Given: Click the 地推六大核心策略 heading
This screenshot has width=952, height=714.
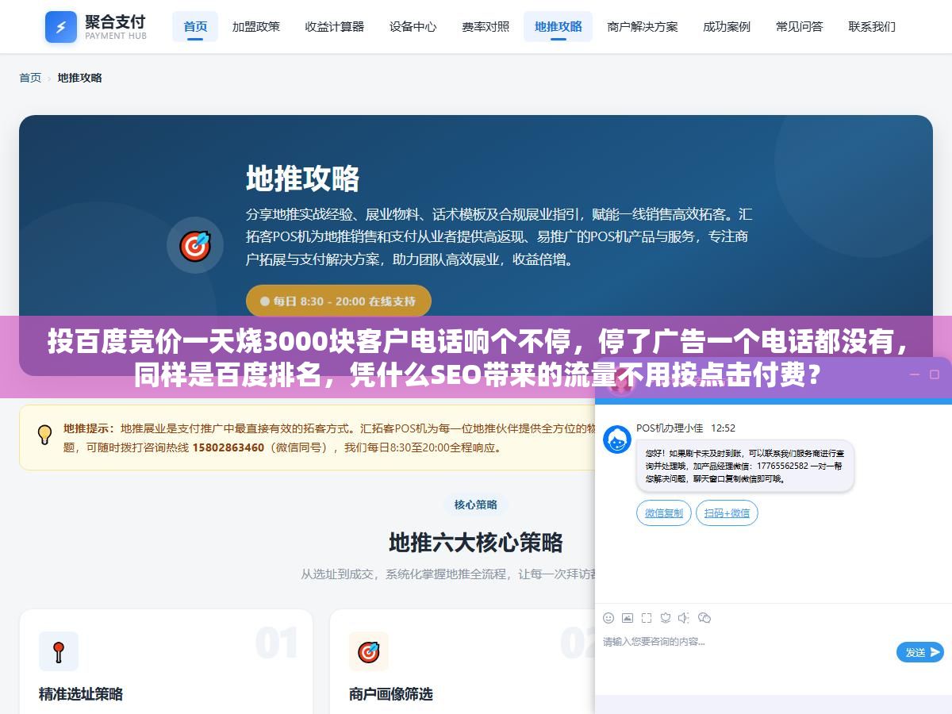Looking at the screenshot, I should point(476,543).
